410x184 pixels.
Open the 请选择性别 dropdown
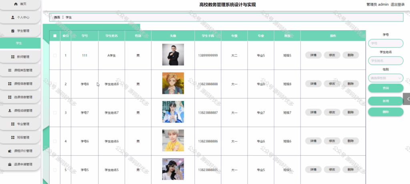pyautogui.click(x=386, y=78)
